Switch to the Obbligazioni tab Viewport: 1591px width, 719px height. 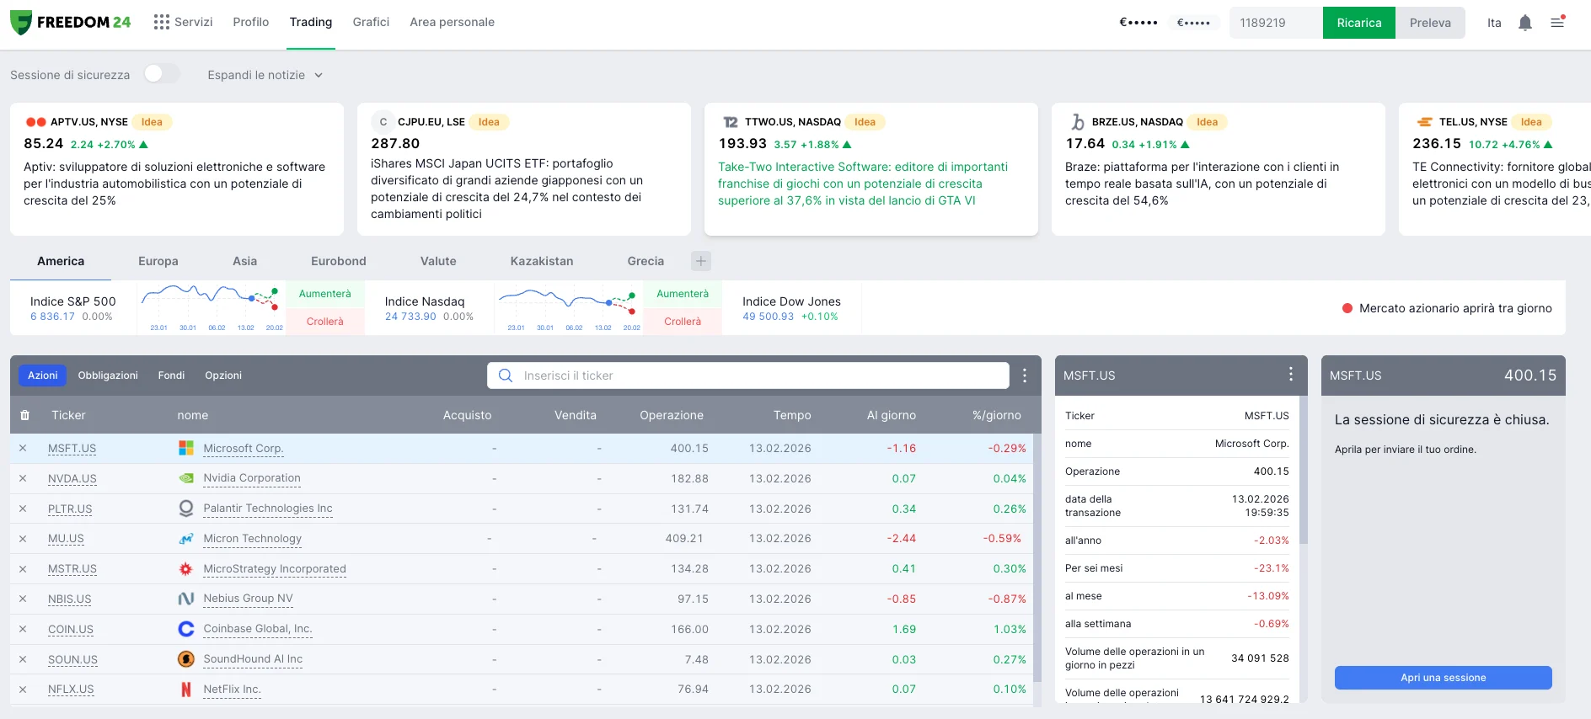(x=108, y=375)
